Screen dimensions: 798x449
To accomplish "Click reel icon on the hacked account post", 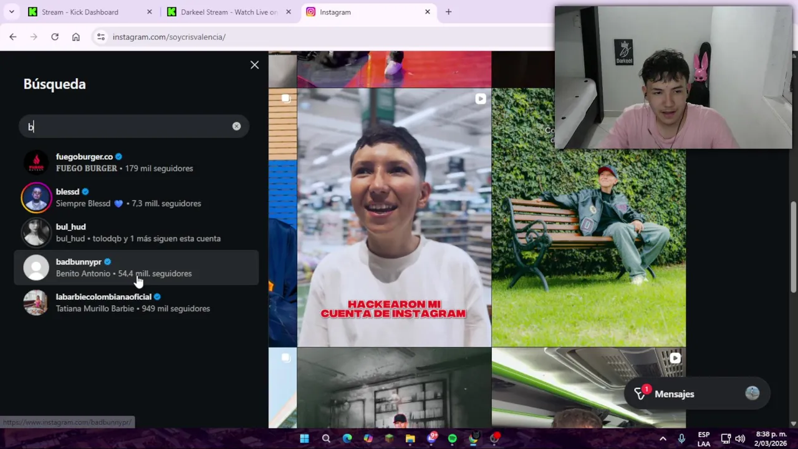I will [x=480, y=99].
